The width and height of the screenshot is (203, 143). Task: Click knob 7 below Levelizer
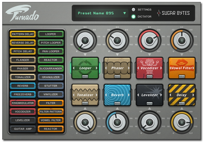tap(150, 122)
